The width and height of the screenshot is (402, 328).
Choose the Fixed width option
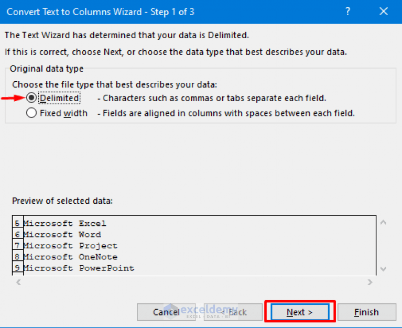[31, 113]
